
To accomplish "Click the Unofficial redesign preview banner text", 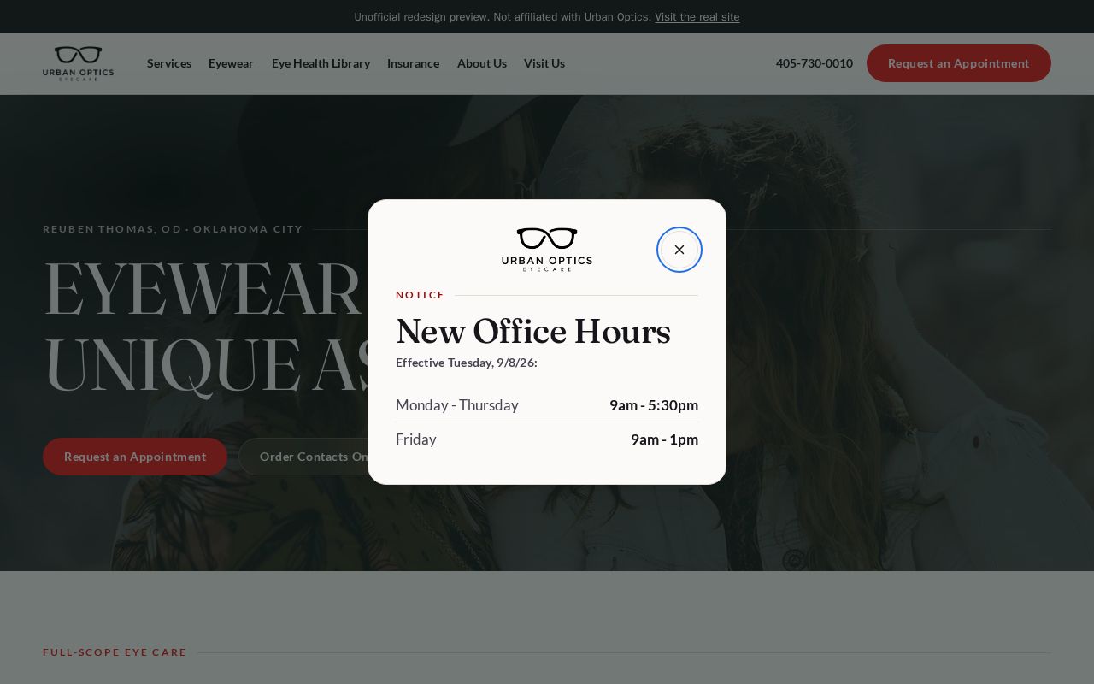I will (x=503, y=17).
